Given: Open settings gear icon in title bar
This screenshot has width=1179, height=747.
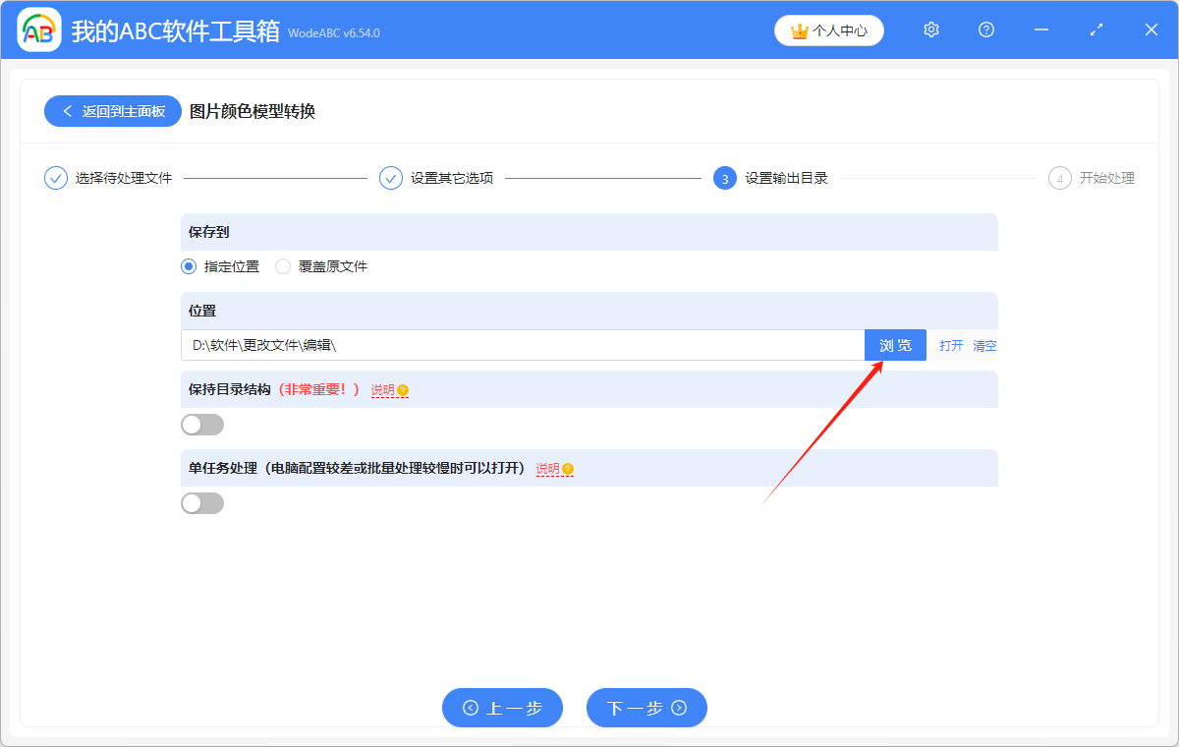Looking at the screenshot, I should click(x=931, y=30).
